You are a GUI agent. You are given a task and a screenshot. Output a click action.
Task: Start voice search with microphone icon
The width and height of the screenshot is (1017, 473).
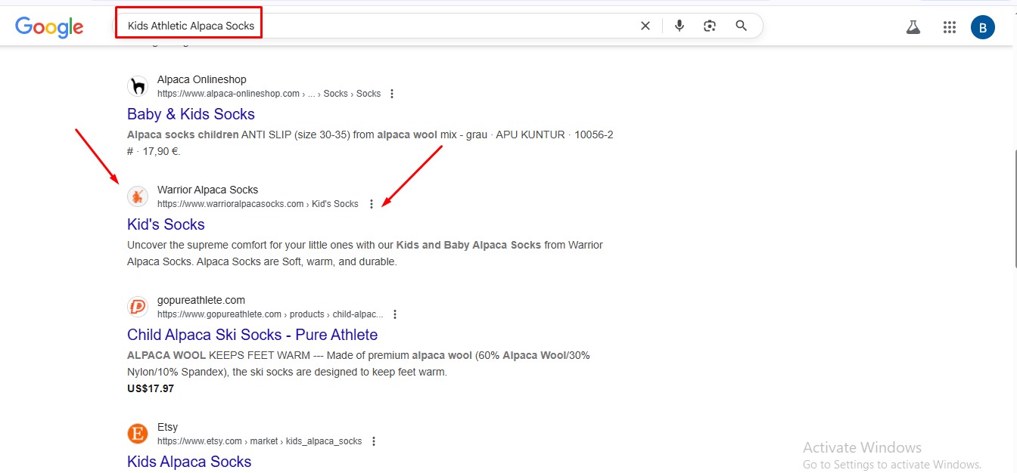[680, 26]
